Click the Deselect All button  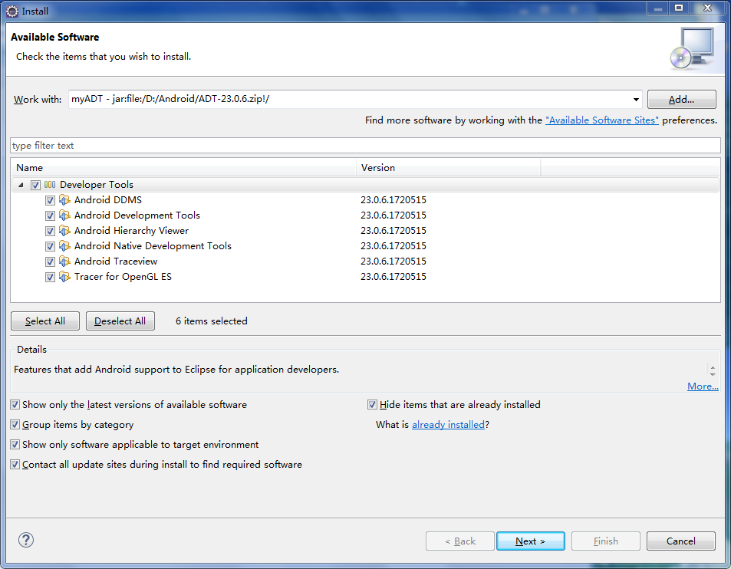coord(120,321)
